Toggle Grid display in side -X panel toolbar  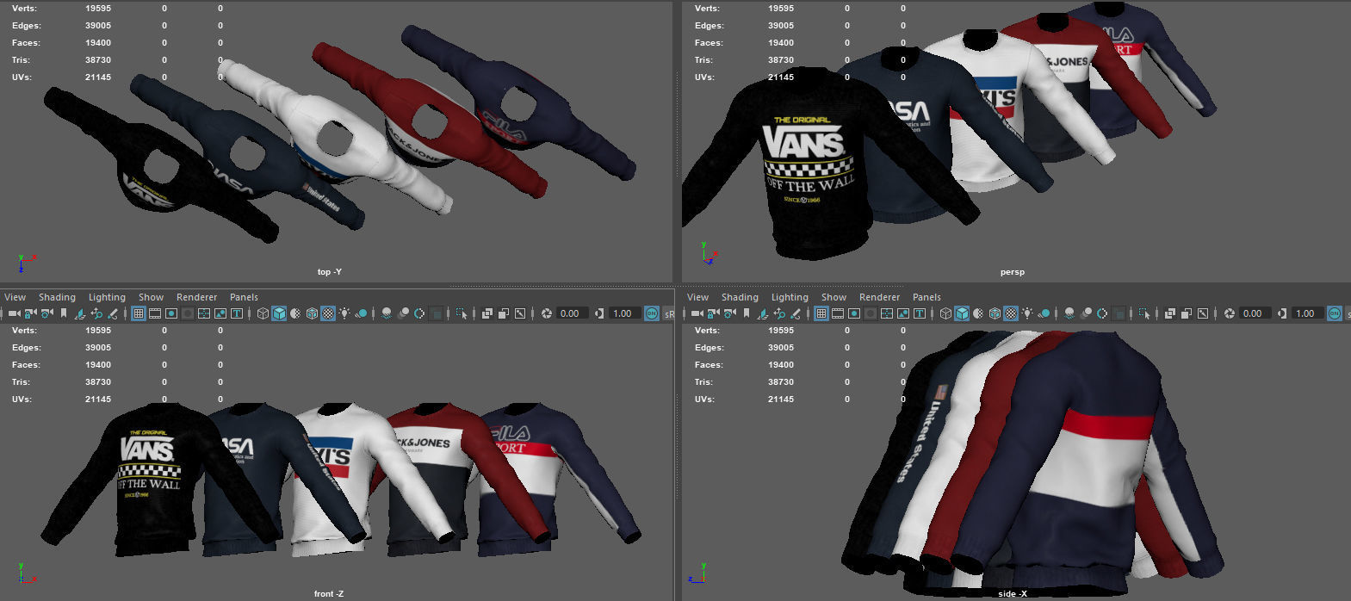pyautogui.click(x=821, y=313)
